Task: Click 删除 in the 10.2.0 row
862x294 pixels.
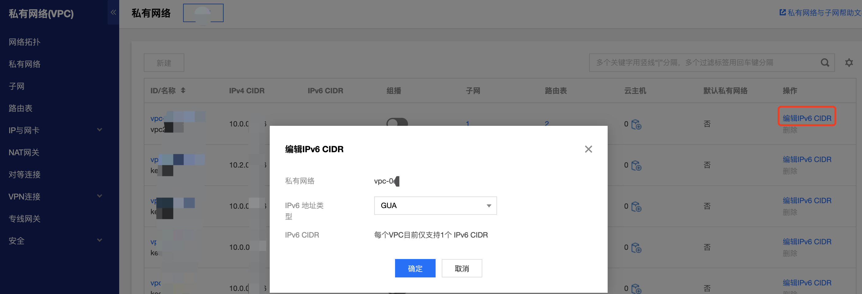Action: click(x=790, y=171)
